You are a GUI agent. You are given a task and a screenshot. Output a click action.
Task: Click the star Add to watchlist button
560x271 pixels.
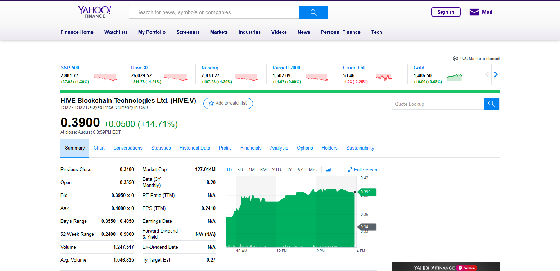pyautogui.click(x=228, y=104)
